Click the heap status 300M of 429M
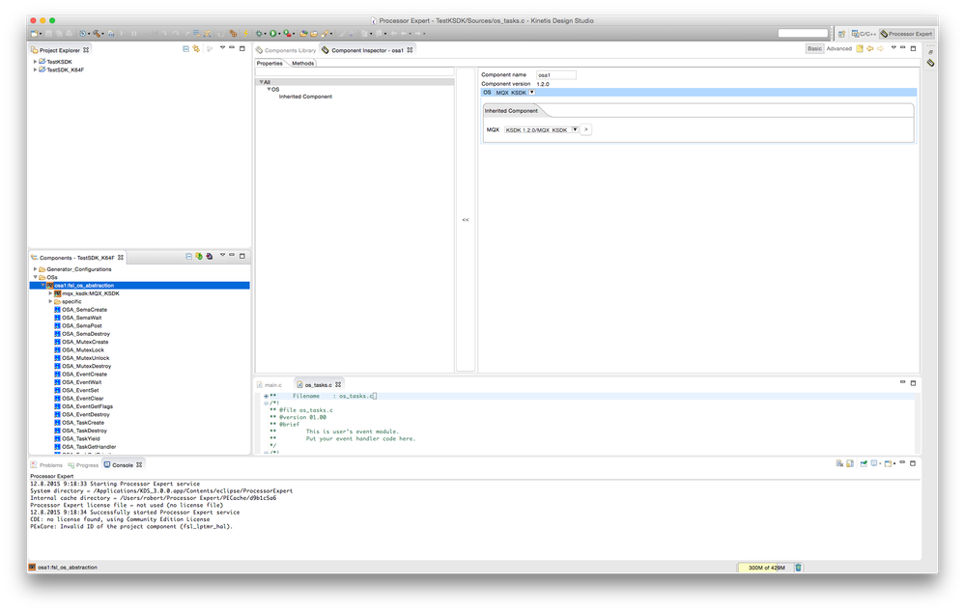 766,568
